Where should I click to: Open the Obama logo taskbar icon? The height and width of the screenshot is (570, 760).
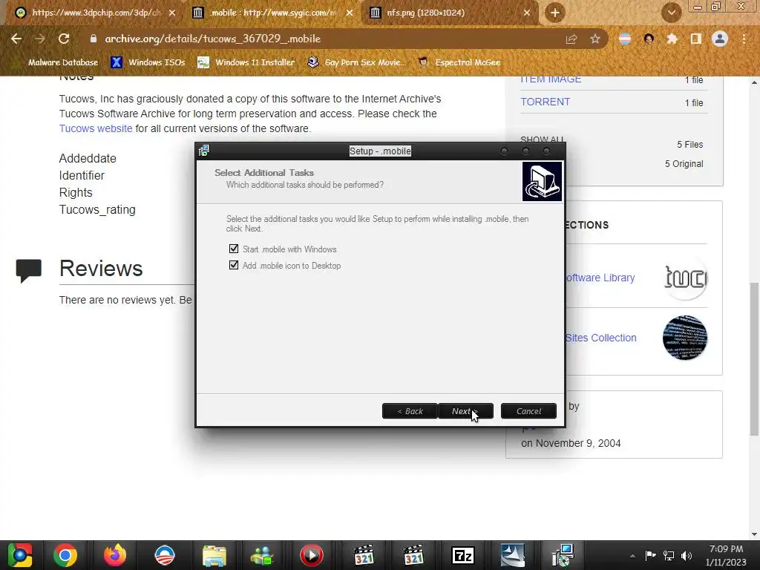click(x=164, y=555)
